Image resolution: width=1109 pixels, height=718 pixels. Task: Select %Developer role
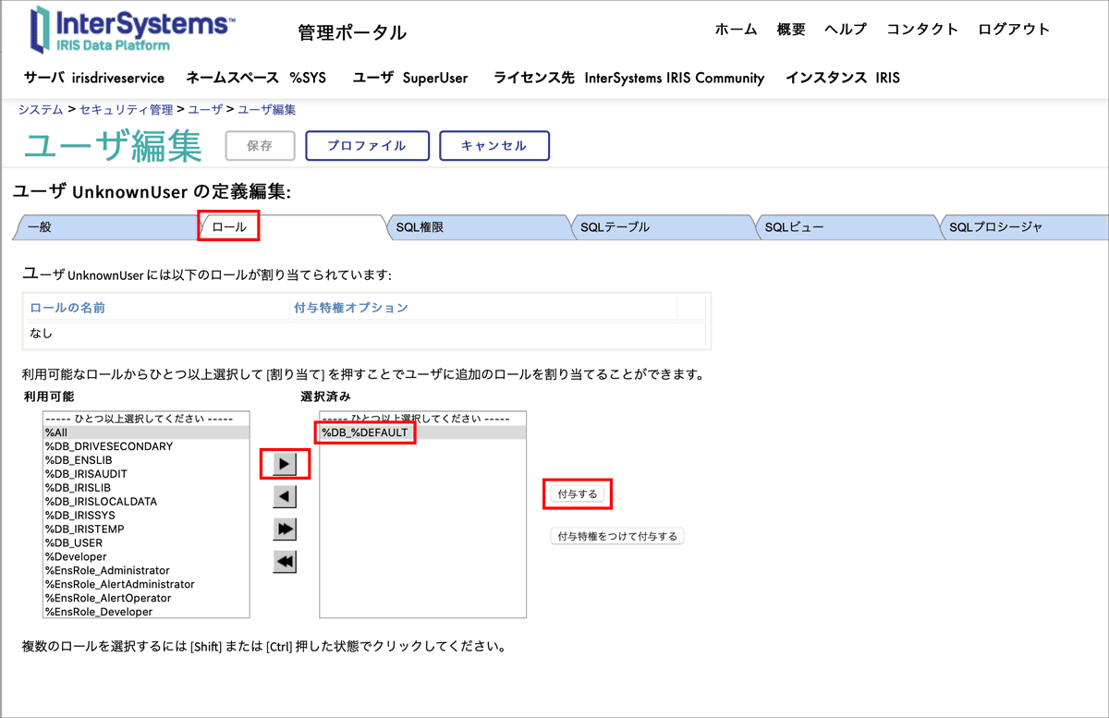tap(145, 556)
